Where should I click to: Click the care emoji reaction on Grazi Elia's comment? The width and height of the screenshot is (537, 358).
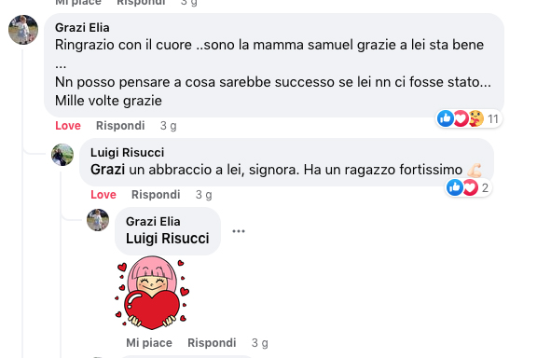476,118
